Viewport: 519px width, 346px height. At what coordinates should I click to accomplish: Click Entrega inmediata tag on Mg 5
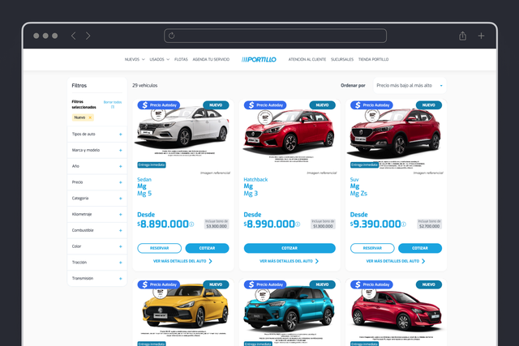152,164
